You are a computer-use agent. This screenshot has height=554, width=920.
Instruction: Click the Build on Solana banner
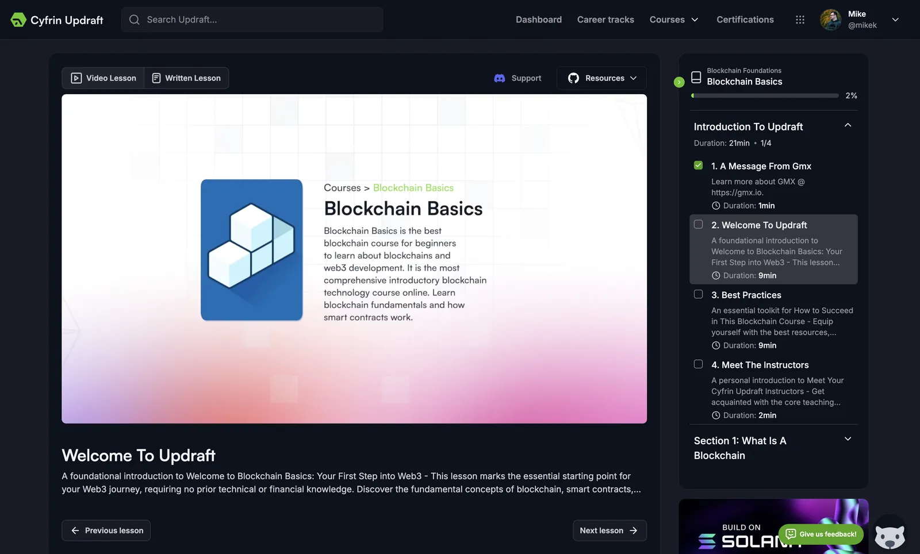[x=773, y=526]
